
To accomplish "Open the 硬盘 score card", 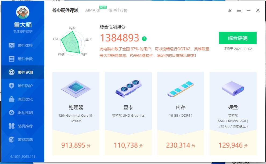I will (233, 113).
